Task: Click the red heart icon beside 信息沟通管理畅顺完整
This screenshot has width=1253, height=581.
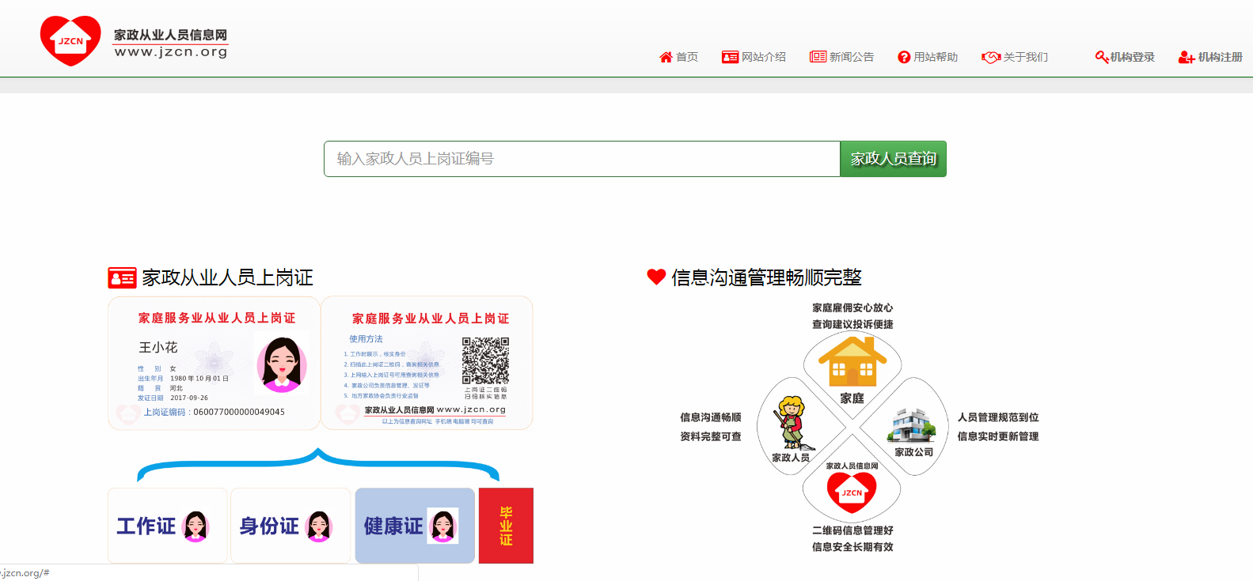Action: click(656, 277)
